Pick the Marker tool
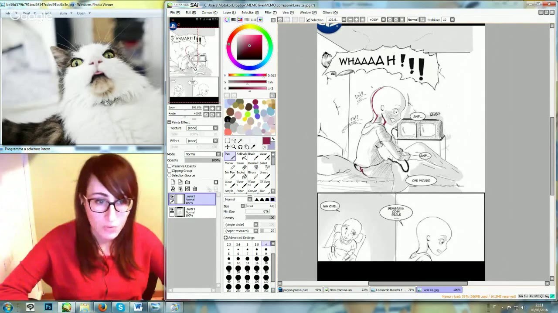 pyautogui.click(x=230, y=166)
